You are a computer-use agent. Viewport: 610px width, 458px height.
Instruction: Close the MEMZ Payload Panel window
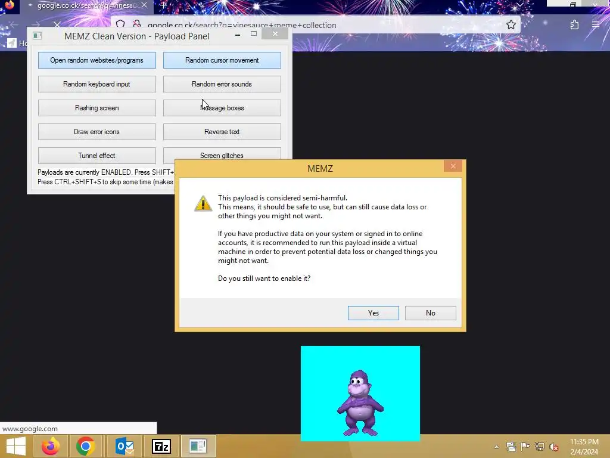(x=275, y=34)
